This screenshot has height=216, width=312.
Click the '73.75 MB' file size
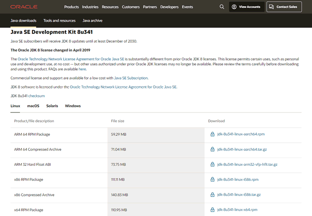click(x=119, y=164)
